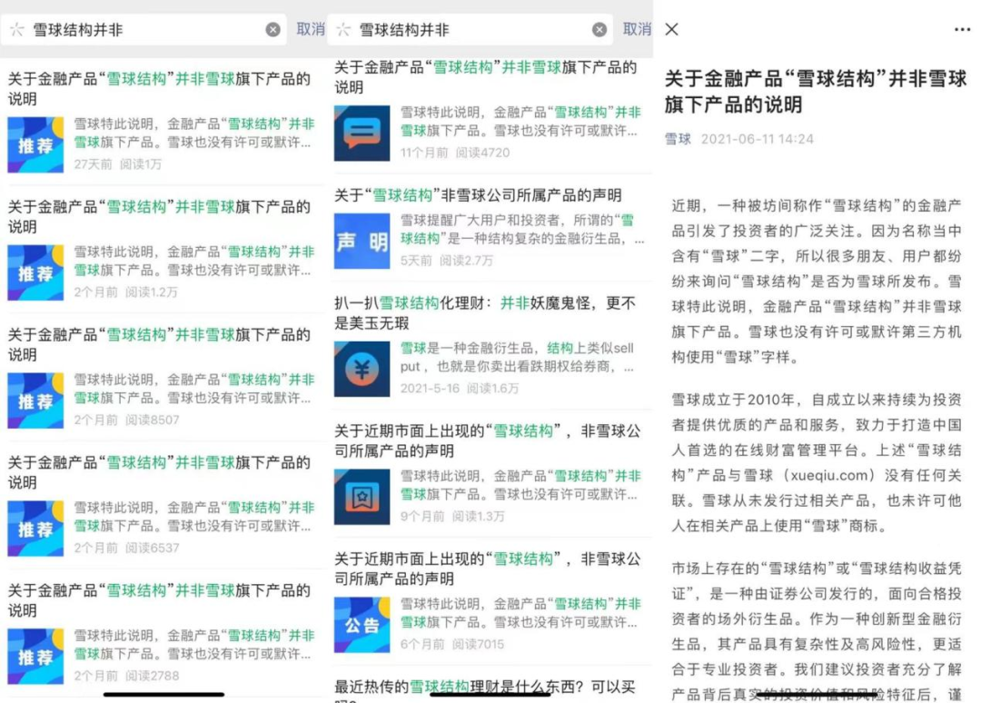Image resolution: width=981 pixels, height=703 pixels.
Task: Click the 阅读4720 read count
Action: click(483, 153)
